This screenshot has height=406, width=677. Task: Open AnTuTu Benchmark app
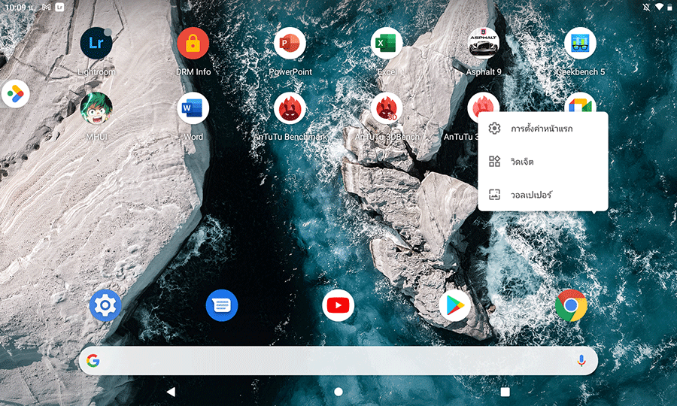coord(290,108)
